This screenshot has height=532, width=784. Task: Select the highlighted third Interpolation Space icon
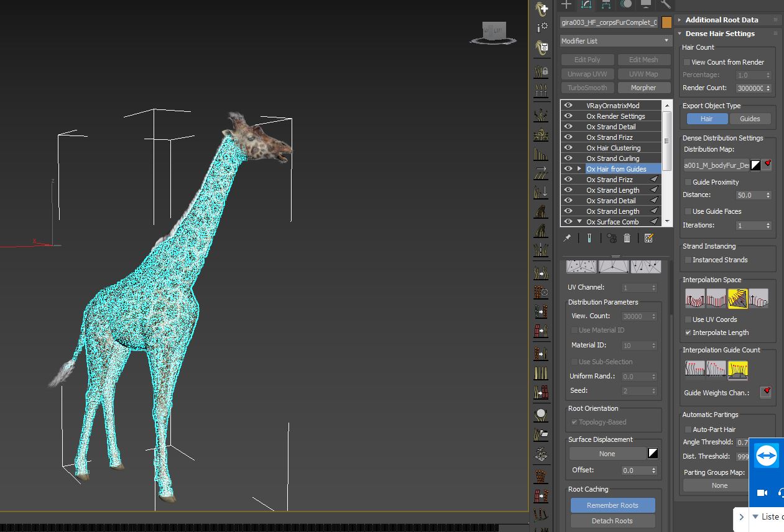[x=737, y=299]
